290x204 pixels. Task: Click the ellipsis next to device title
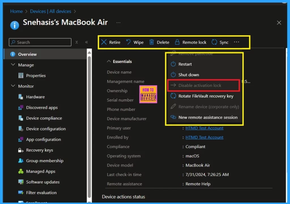point(118,23)
